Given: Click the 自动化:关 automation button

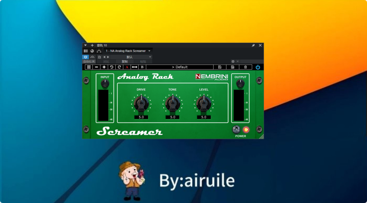Looking at the screenshot, I should [89, 62].
